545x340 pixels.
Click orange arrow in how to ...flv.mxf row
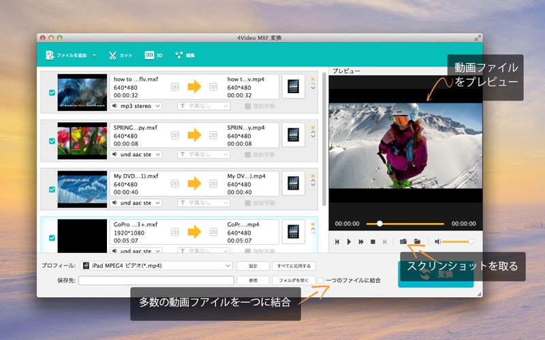pyautogui.click(x=194, y=87)
